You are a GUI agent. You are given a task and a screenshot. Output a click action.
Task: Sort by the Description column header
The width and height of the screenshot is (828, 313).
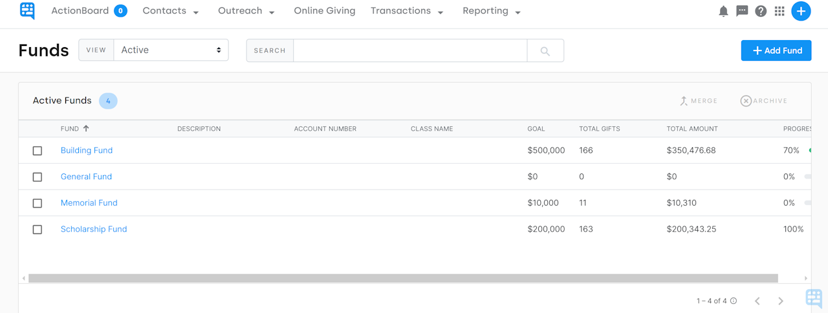tap(199, 129)
